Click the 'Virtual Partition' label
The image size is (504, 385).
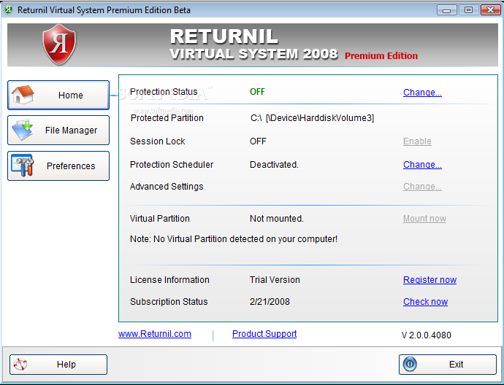click(x=160, y=219)
